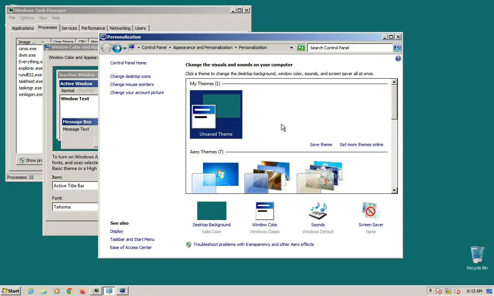Open the Font combo box showing Tahoma
This screenshot has width=494, height=296.
point(75,207)
